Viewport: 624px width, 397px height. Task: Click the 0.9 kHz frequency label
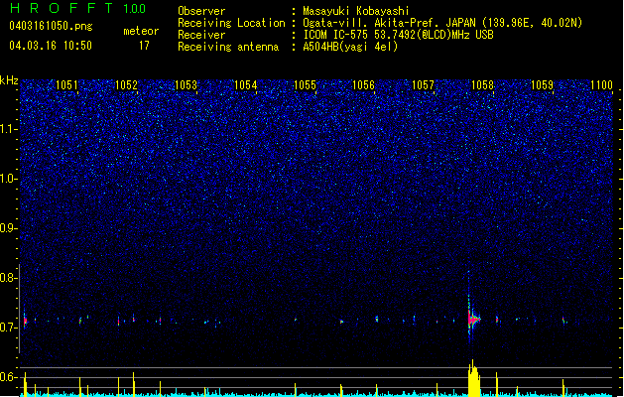click(9, 228)
